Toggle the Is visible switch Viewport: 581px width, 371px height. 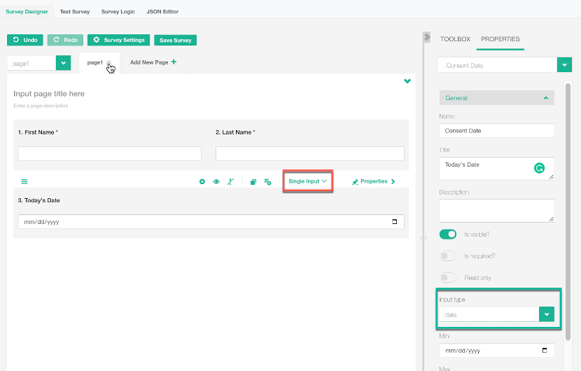[x=447, y=234]
